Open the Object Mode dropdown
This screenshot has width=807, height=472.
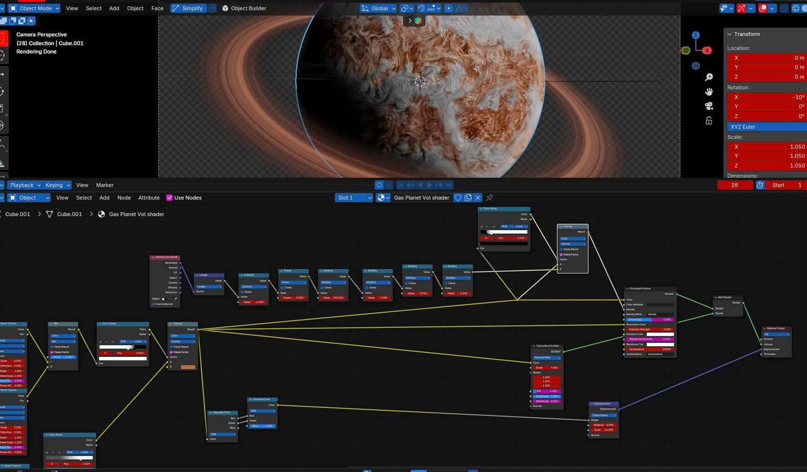[34, 8]
